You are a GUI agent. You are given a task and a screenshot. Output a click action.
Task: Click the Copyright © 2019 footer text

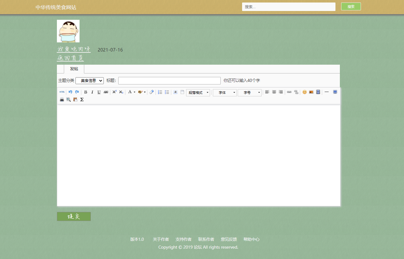(198, 247)
